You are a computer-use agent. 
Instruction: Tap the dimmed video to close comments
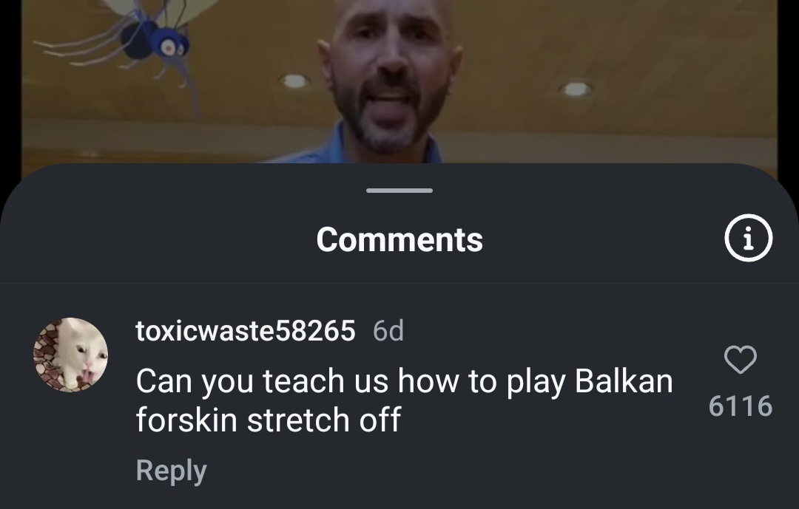point(399,81)
